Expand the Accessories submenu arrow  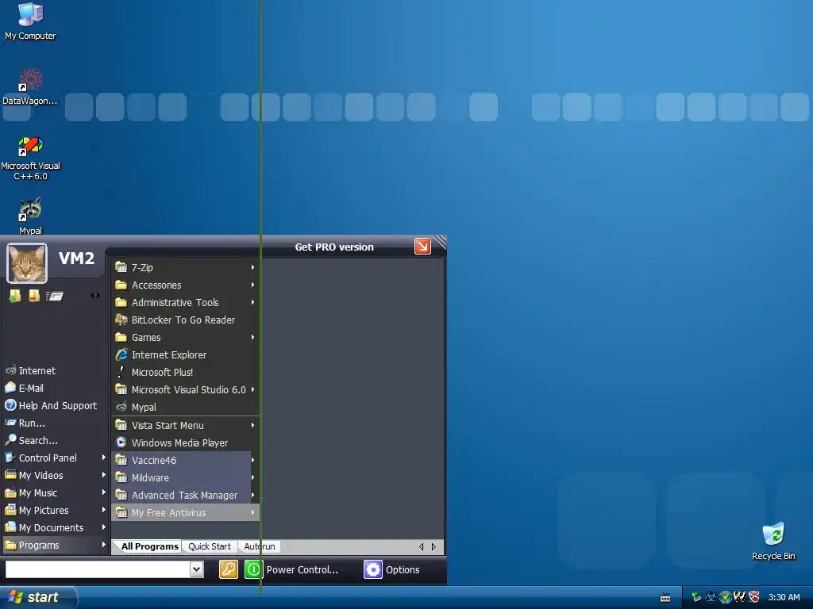click(x=253, y=285)
